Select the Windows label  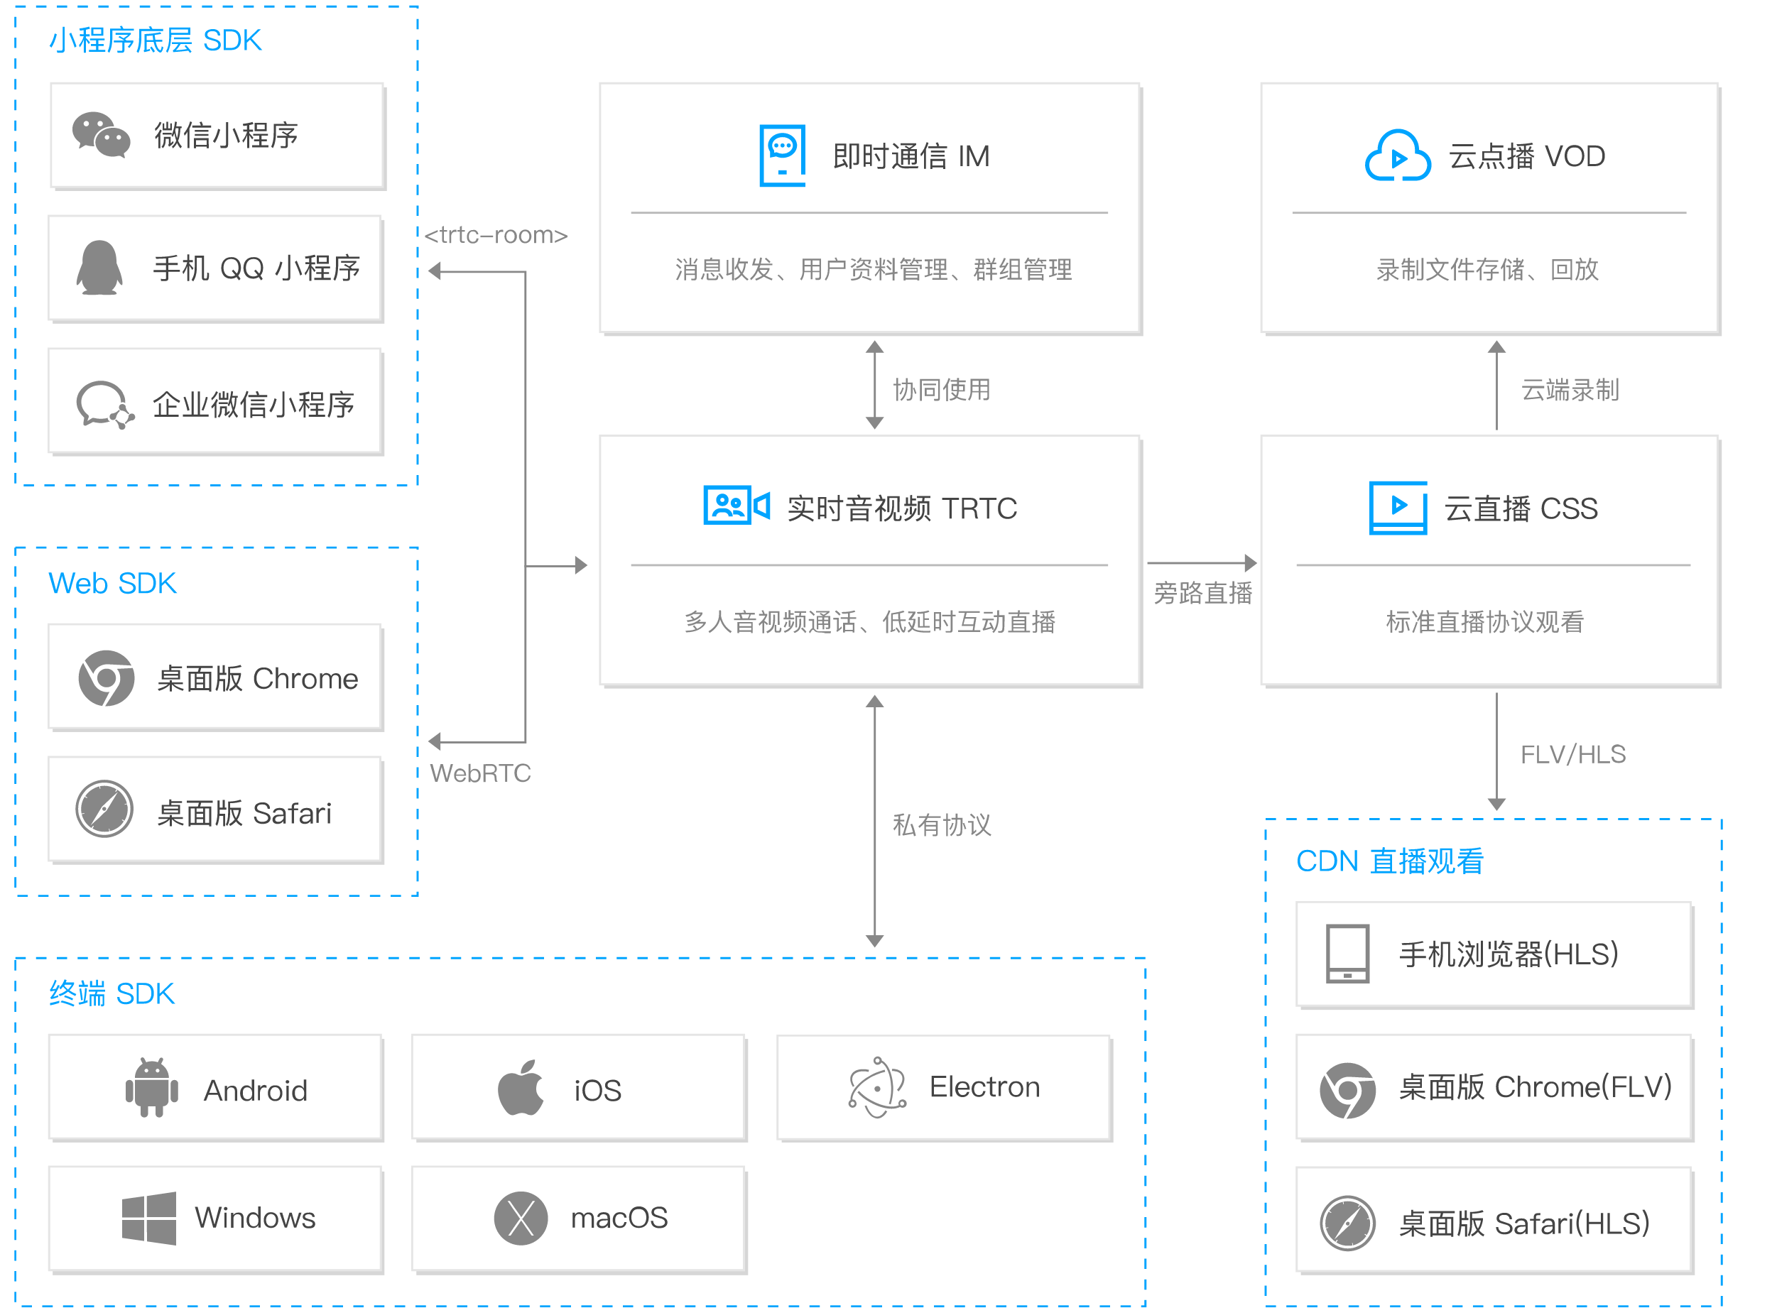(x=255, y=1218)
